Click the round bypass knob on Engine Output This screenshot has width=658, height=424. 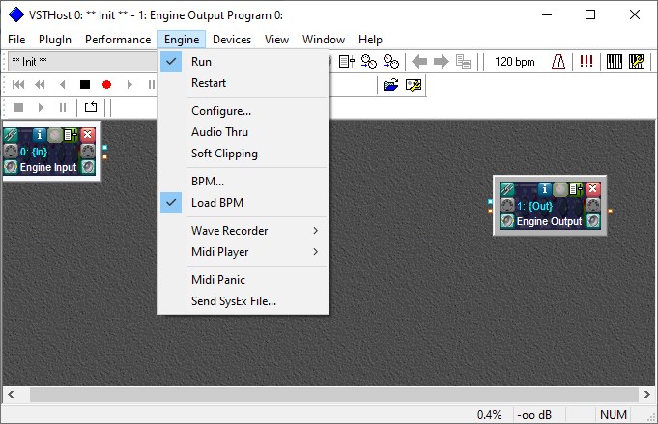[559, 189]
